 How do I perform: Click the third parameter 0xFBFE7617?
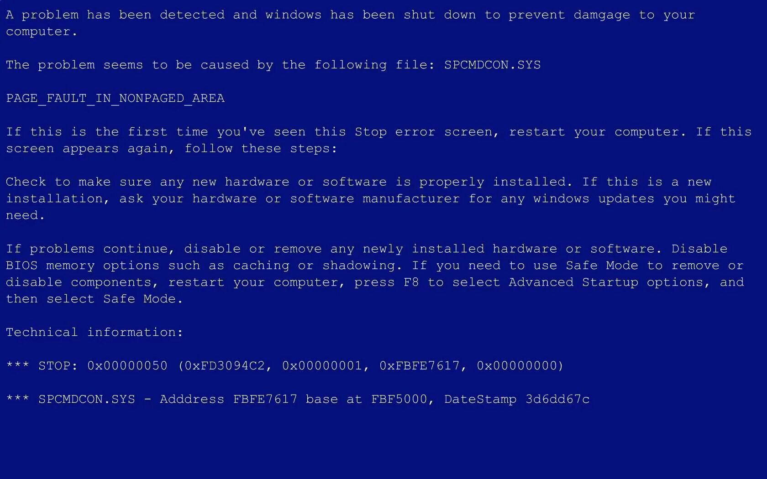(x=420, y=366)
